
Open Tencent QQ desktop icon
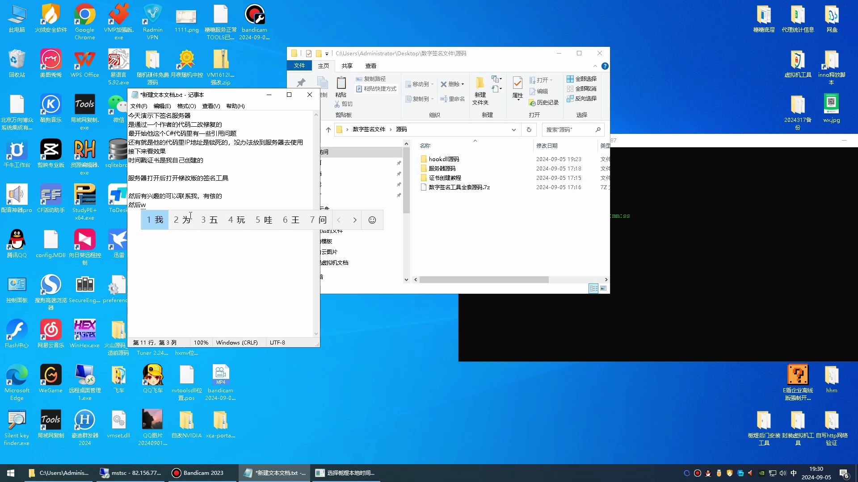coord(17,244)
